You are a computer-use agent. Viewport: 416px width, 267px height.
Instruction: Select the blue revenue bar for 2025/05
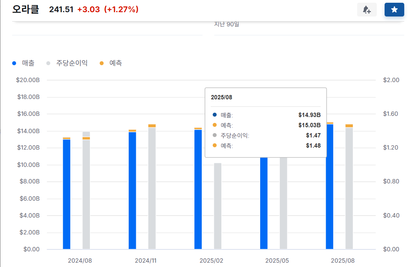pos(264,203)
